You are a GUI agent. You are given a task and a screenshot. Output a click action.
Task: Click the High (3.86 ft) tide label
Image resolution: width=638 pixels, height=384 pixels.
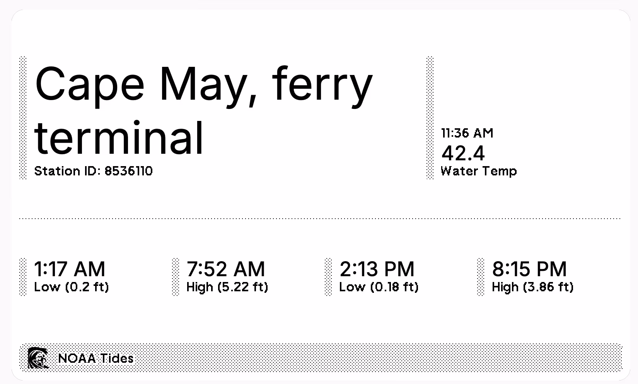tap(533, 287)
